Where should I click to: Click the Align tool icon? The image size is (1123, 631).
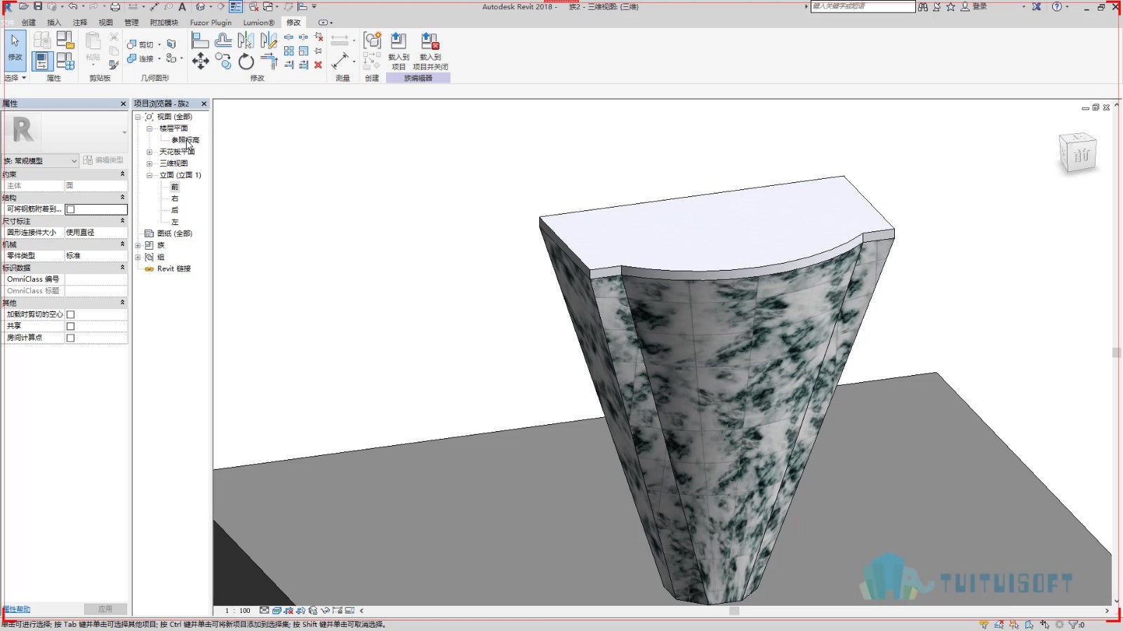201,41
